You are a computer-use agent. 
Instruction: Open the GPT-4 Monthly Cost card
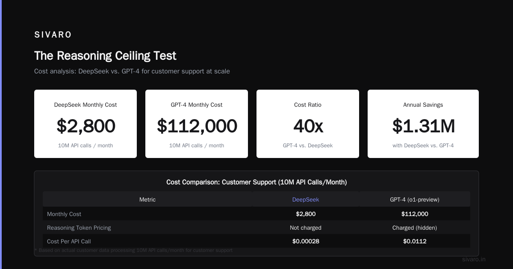tap(197, 124)
